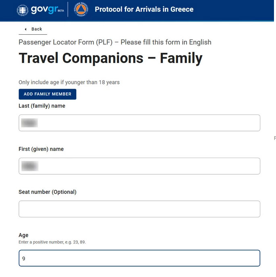276x277 pixels.
Task: Click the age hint about 18 years
Action: 69,82
